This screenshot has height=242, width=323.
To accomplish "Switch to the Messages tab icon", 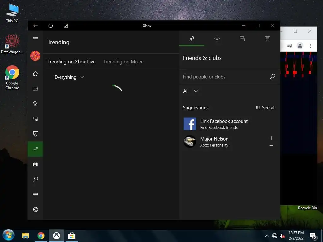I will click(242, 39).
